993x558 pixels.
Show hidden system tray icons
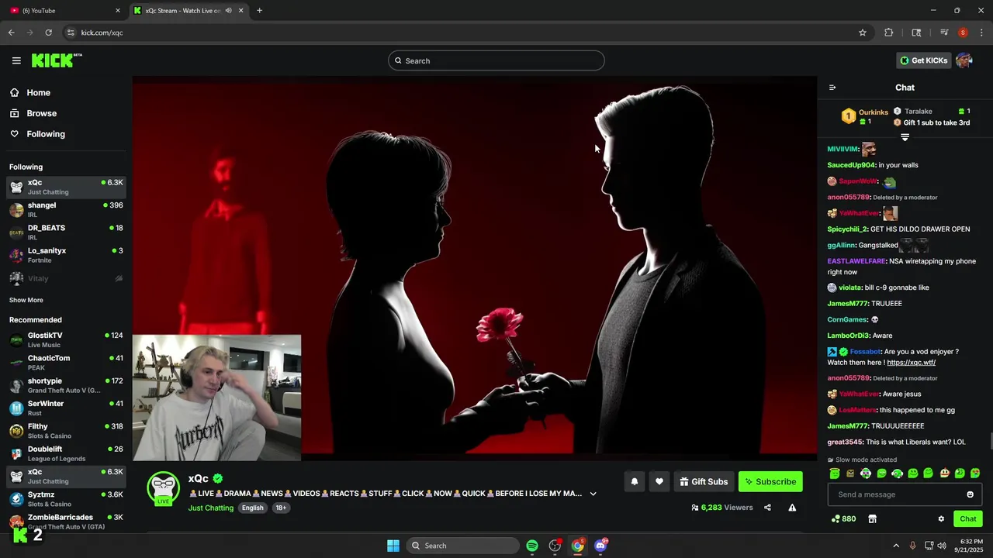click(896, 546)
